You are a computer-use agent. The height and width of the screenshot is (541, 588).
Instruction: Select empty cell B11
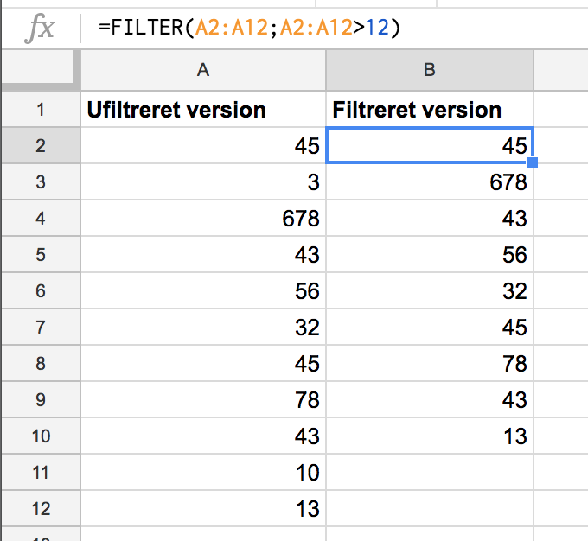(430, 472)
